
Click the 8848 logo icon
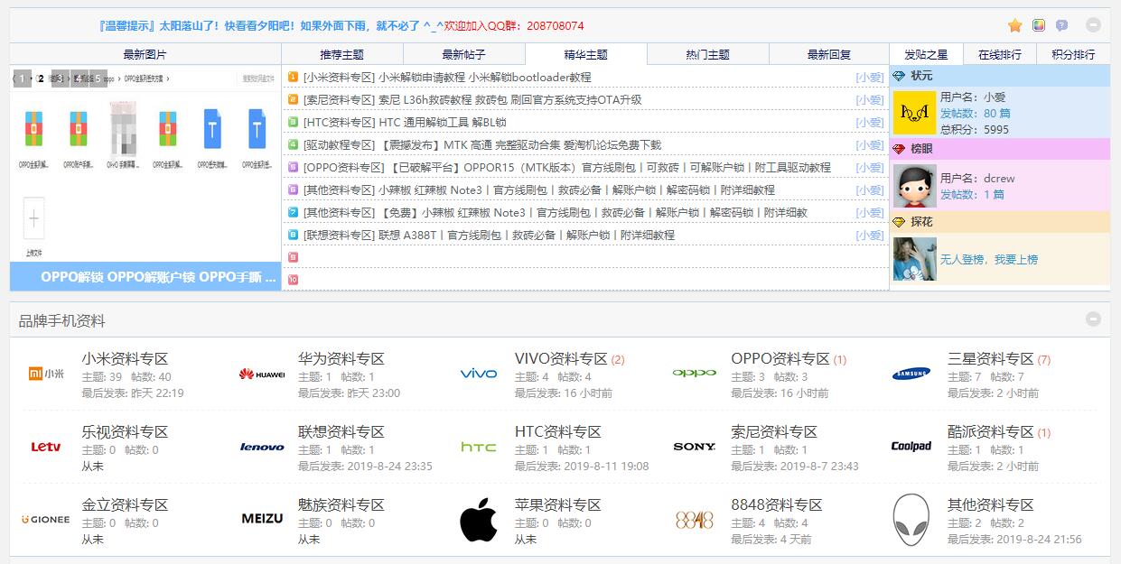(x=695, y=520)
